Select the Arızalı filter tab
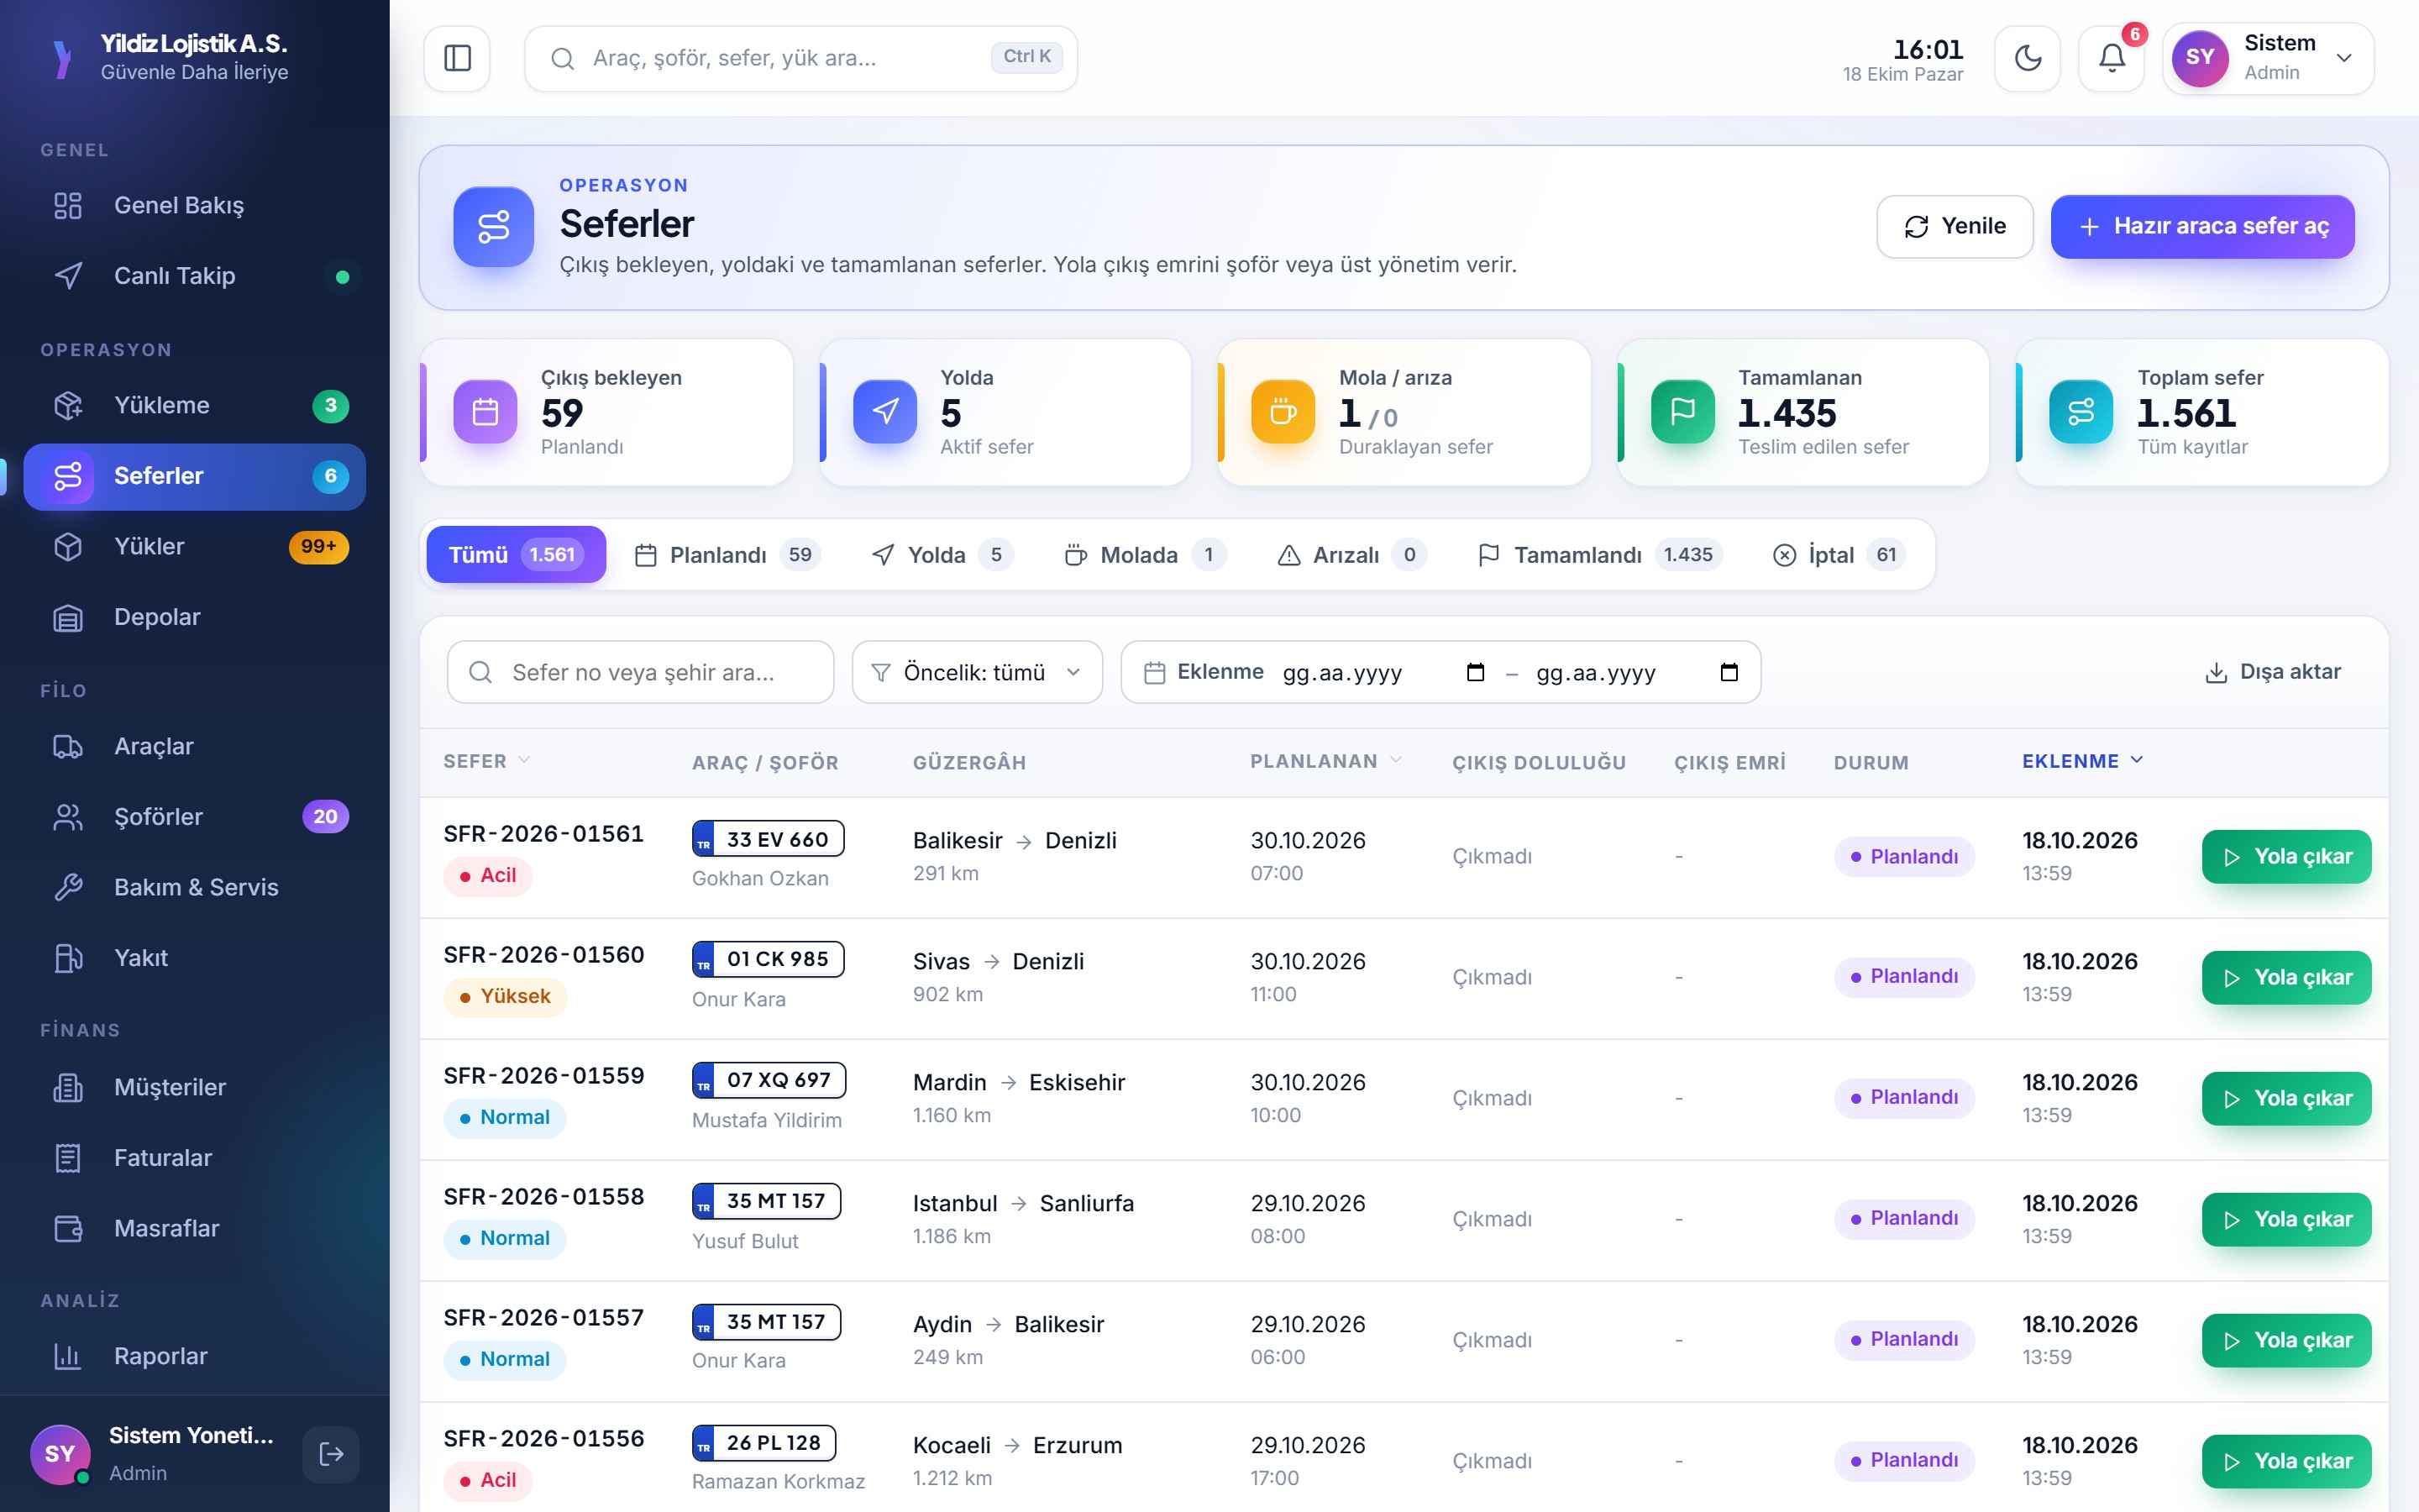This screenshot has height=1512, width=2419. (x=1351, y=555)
